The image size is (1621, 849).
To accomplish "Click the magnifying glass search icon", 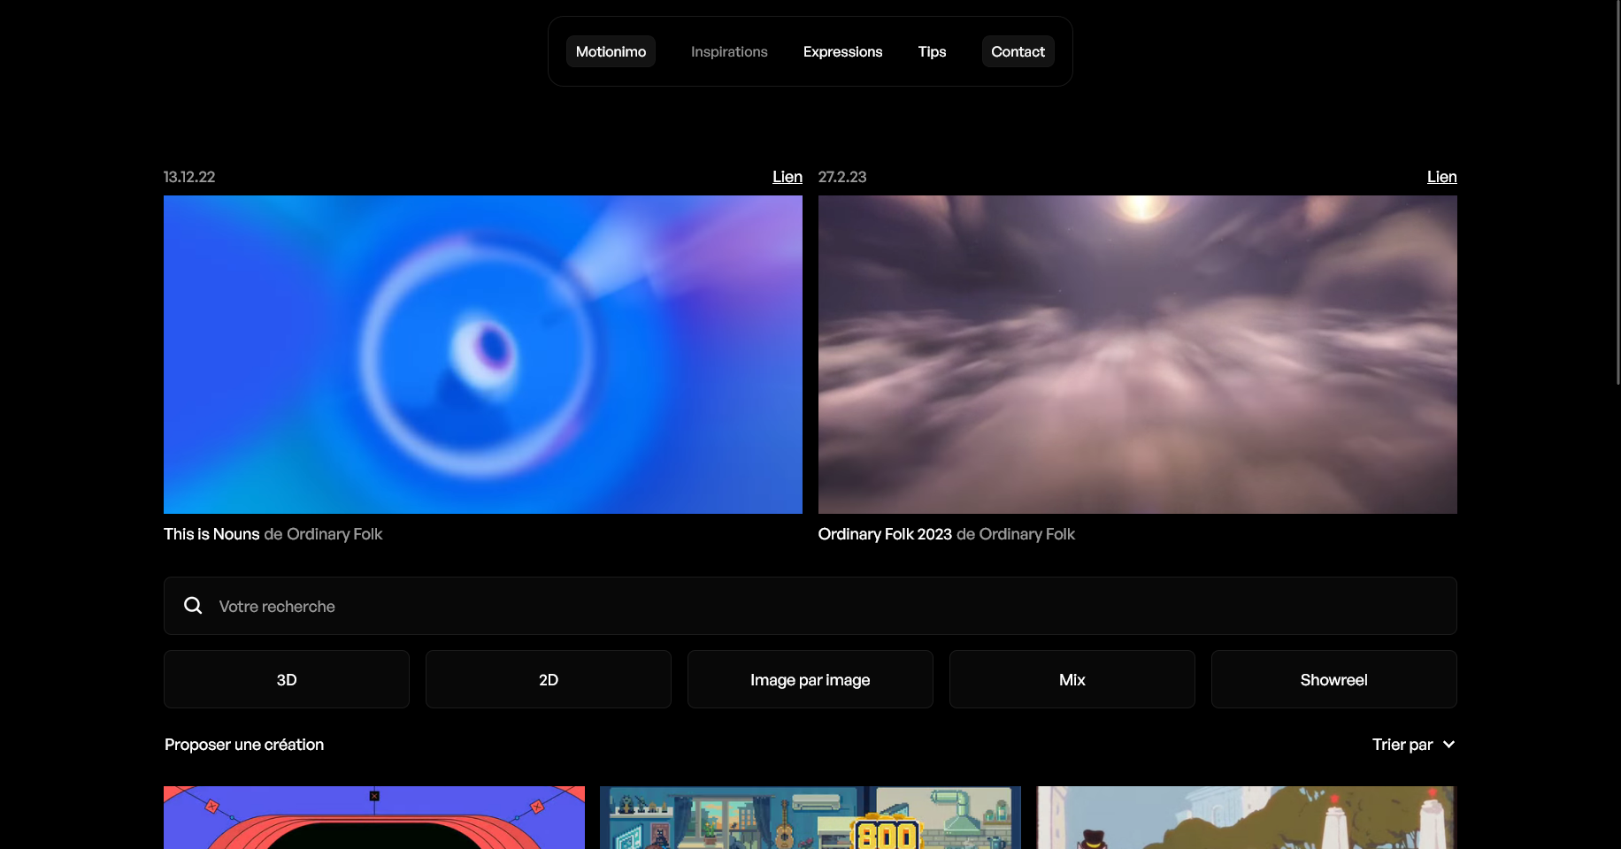I will [193, 605].
